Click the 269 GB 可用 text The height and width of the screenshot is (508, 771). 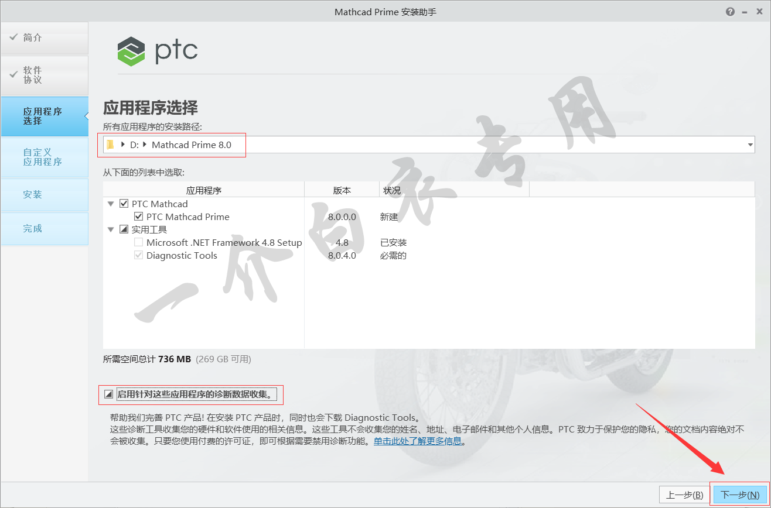223,359
